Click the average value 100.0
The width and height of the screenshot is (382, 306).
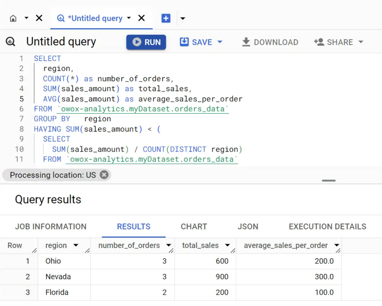pos(324,292)
